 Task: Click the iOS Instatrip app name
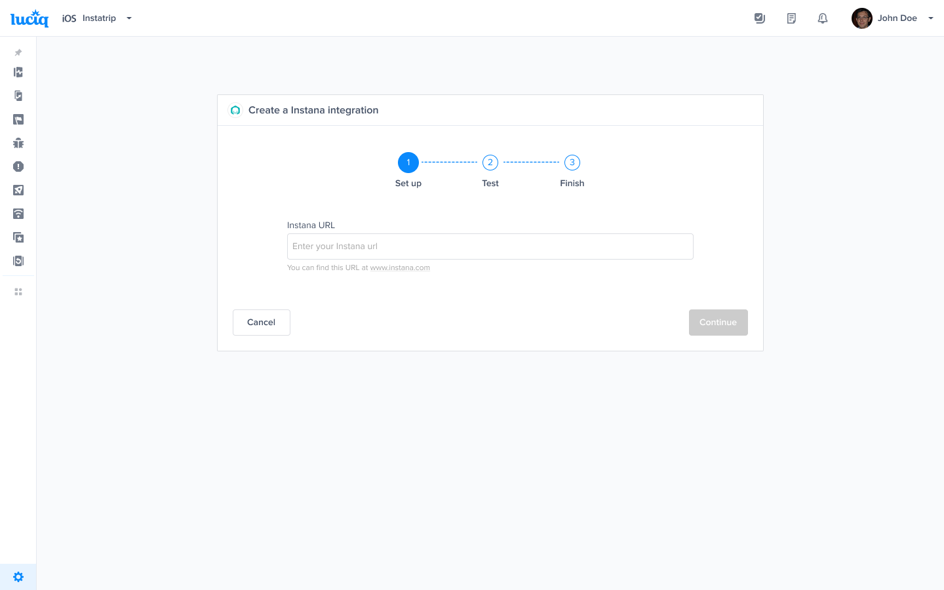point(89,18)
